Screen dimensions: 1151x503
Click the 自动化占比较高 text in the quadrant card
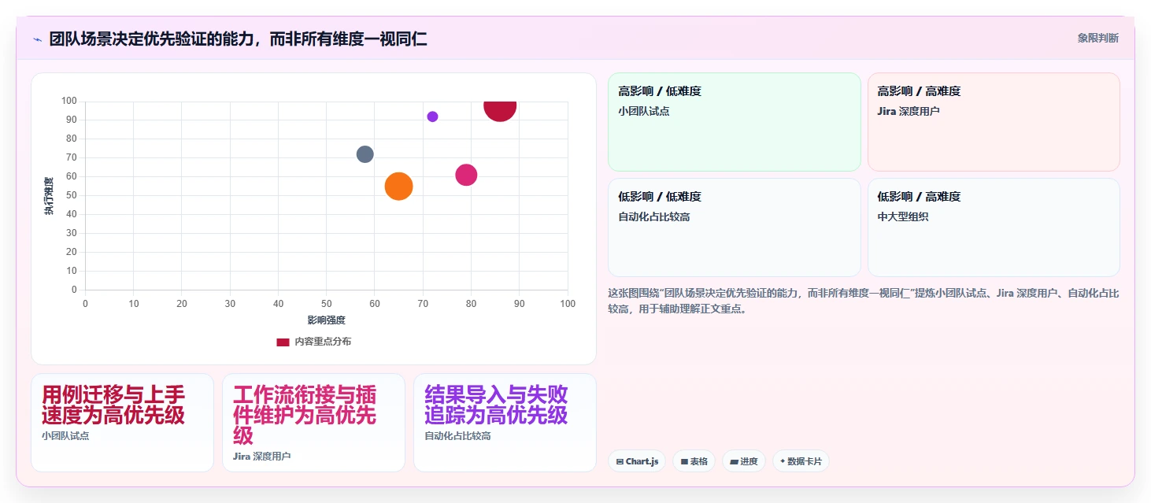pyautogui.click(x=654, y=216)
